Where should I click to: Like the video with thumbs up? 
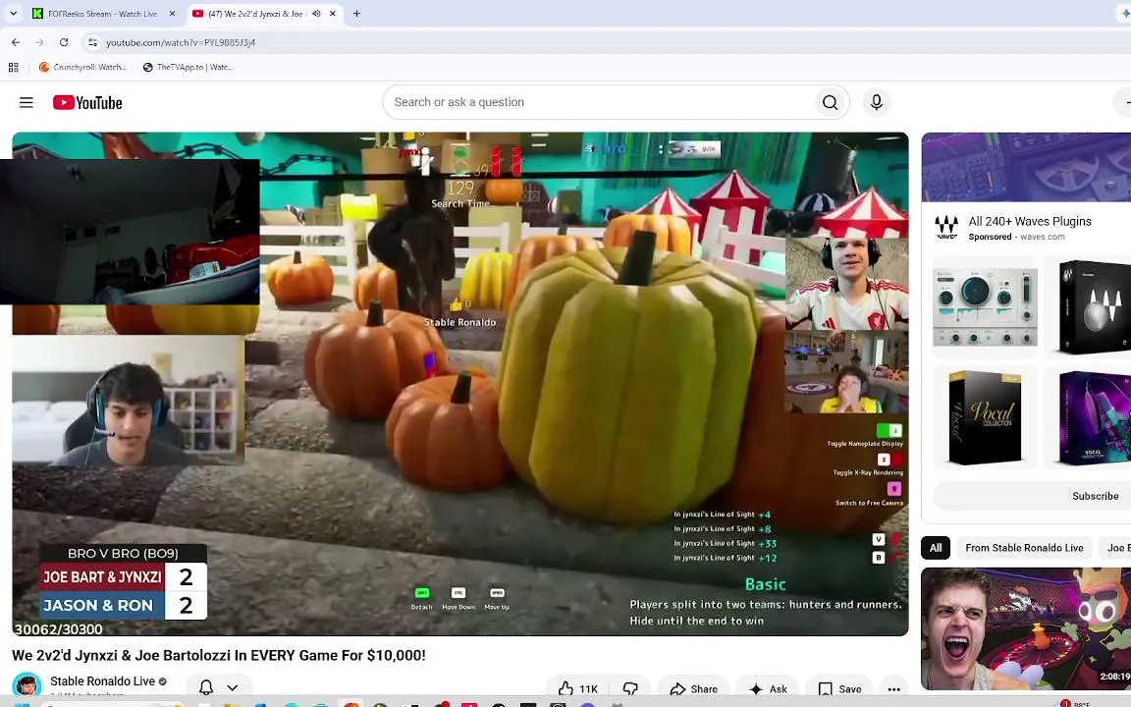click(x=577, y=688)
